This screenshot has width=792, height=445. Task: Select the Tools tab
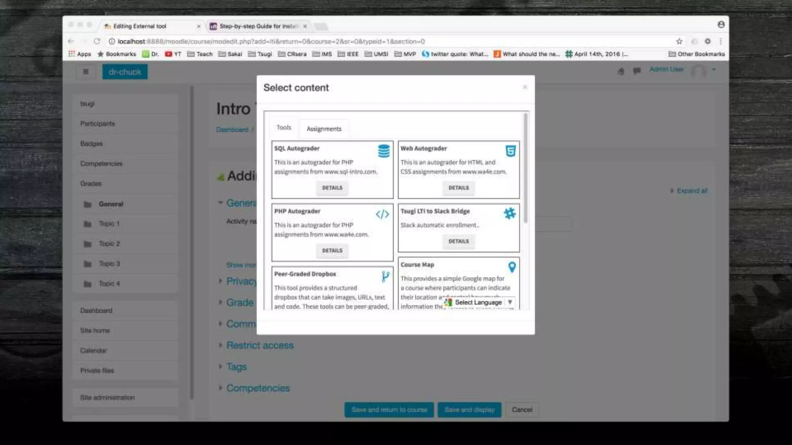283,127
